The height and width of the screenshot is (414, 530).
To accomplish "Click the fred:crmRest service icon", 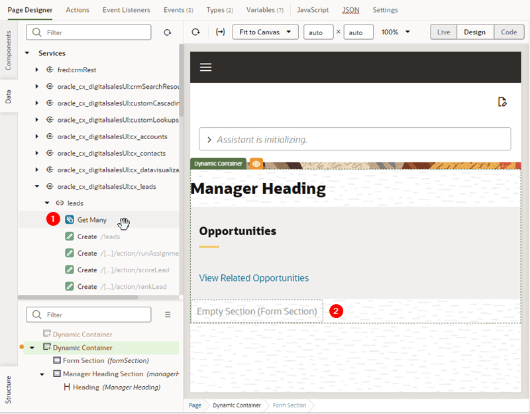I will pos(50,70).
